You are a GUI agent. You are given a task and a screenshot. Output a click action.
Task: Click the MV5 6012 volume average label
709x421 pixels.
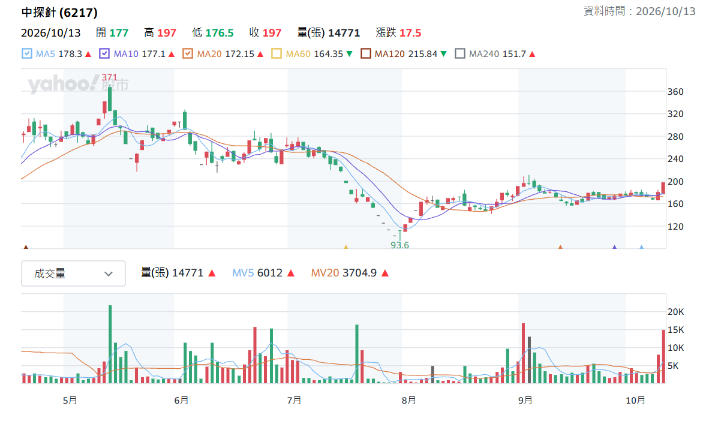point(257,273)
